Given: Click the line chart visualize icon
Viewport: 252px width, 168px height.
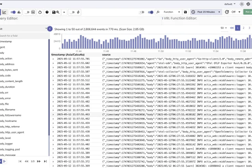Looking at the screenshot, I should point(4,12).
